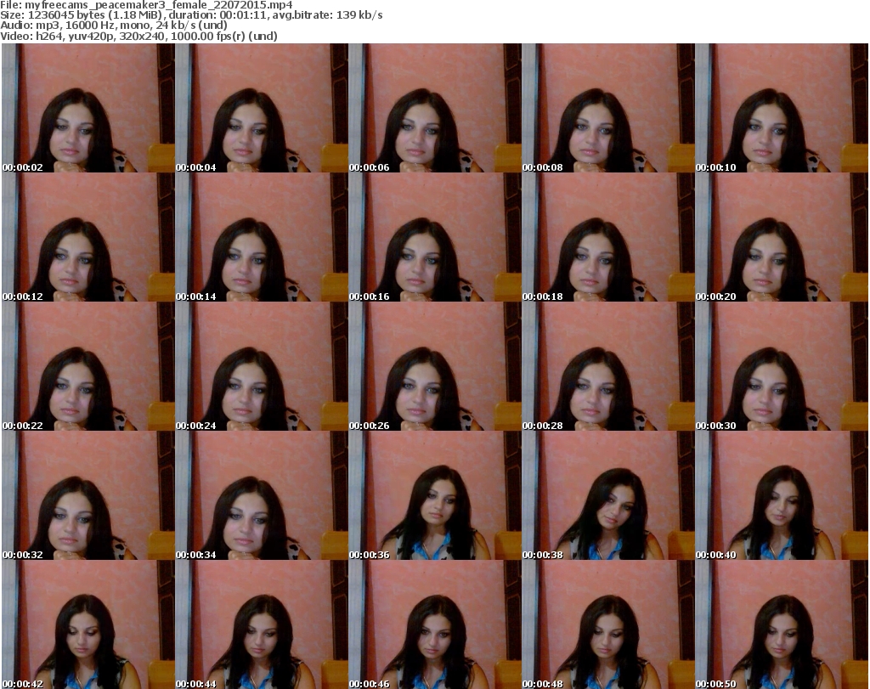Pick the 00:00:30 contact sheet frame

coord(782,367)
